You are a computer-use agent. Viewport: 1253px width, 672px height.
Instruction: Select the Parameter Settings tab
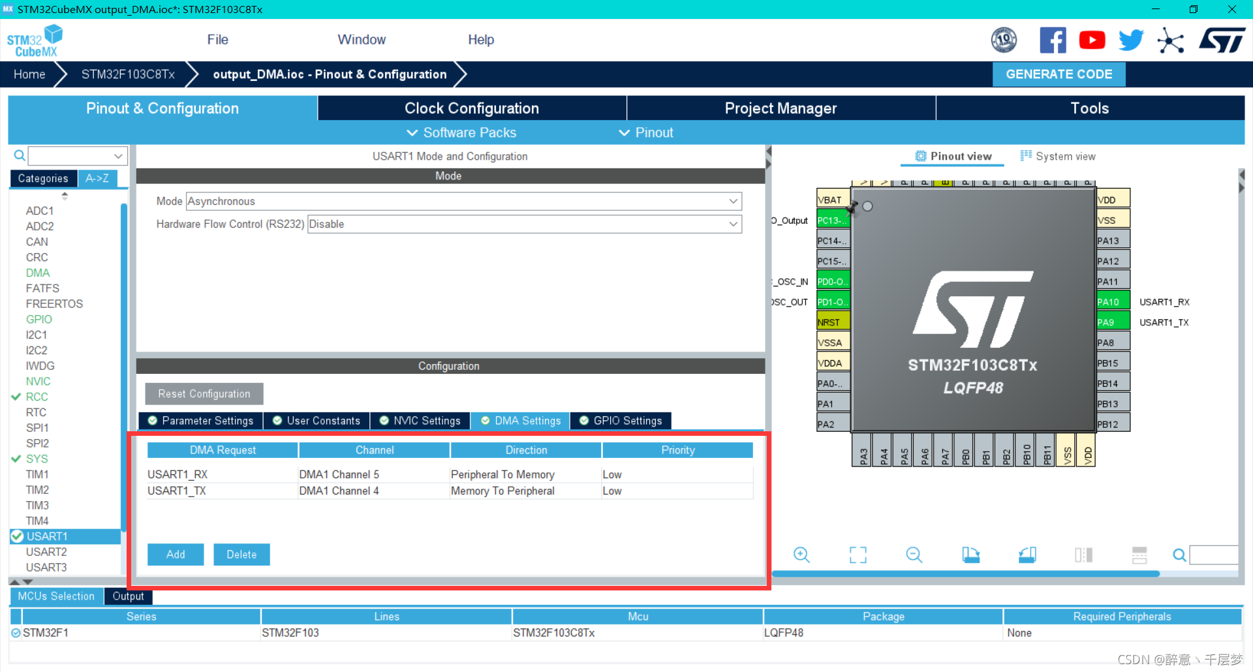(201, 421)
